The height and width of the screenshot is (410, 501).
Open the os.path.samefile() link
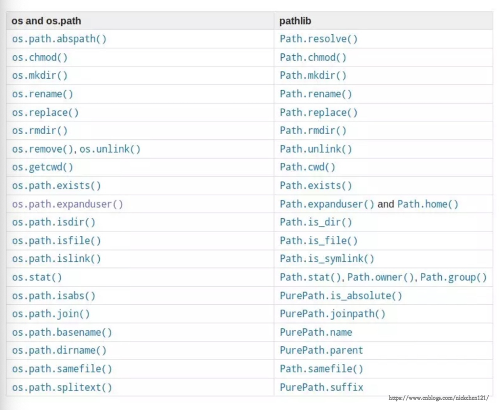(x=62, y=369)
